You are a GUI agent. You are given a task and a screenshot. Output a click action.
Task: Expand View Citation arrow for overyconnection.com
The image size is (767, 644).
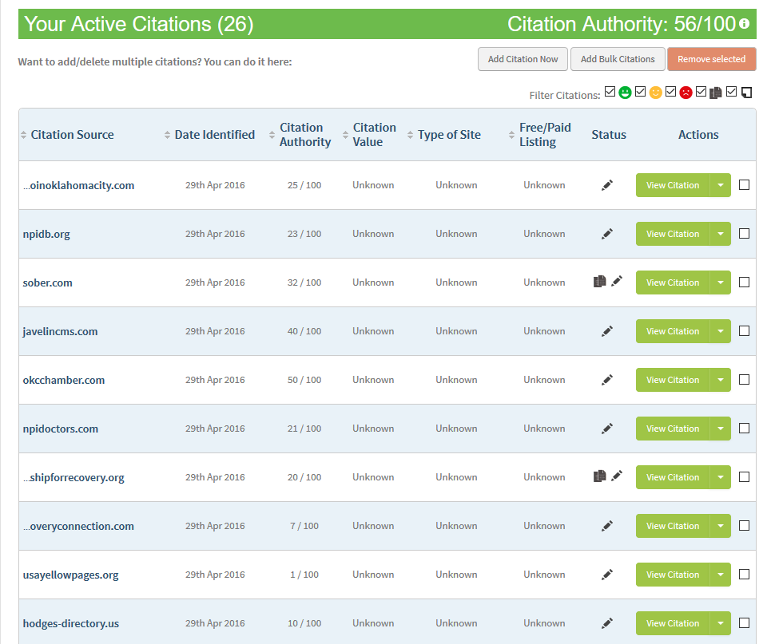[721, 526]
